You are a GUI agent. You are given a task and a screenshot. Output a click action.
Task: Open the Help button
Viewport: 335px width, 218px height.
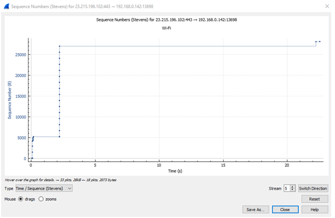click(x=315, y=209)
